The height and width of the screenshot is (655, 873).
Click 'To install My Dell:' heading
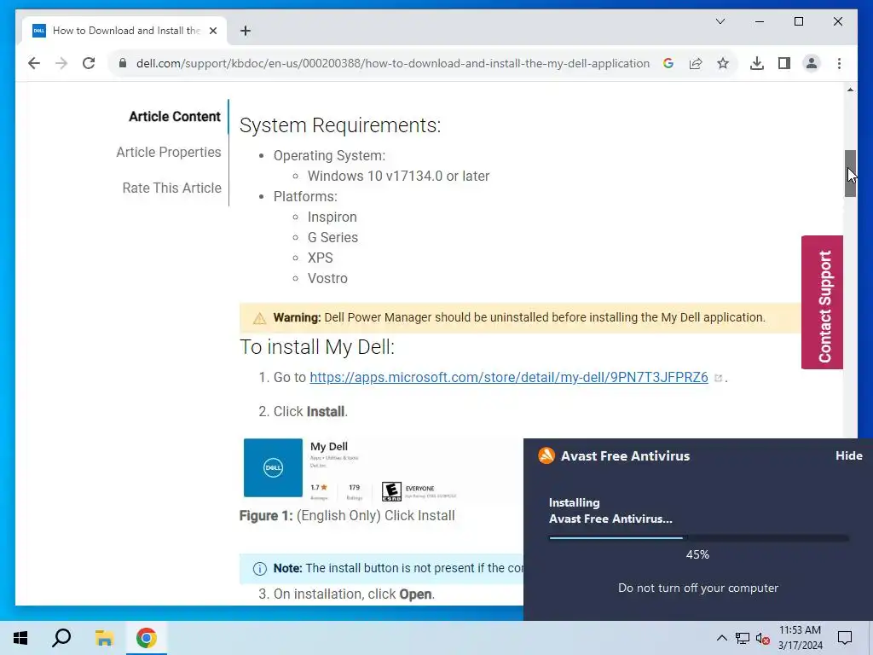(x=317, y=347)
